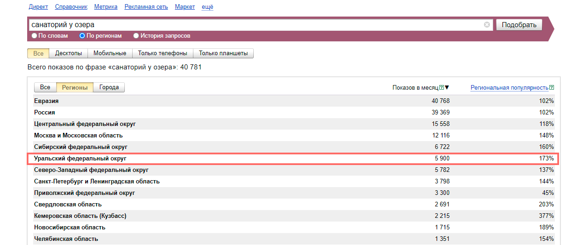Click the 203% popularity value
Image resolution: width=571 pixels, height=245 pixels.
(x=547, y=204)
